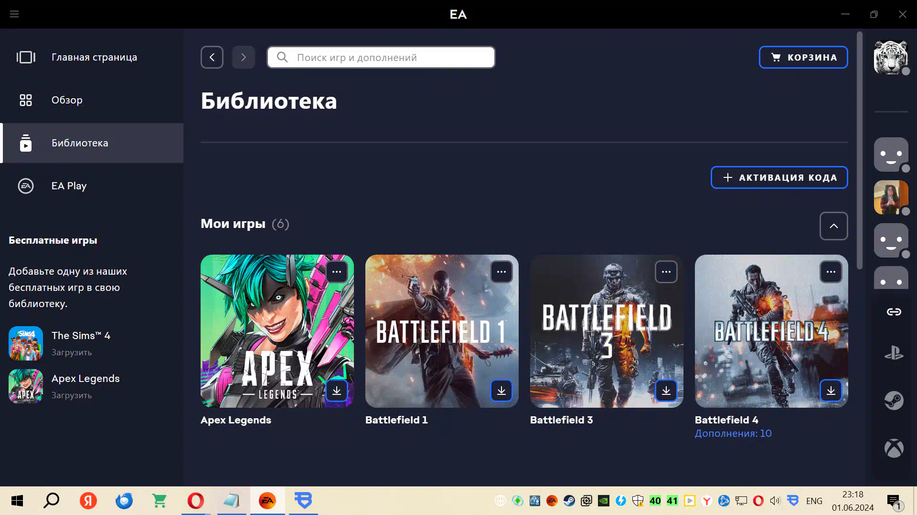
Task: Launch Yandex from taskbar
Action: pyautogui.click(x=88, y=501)
